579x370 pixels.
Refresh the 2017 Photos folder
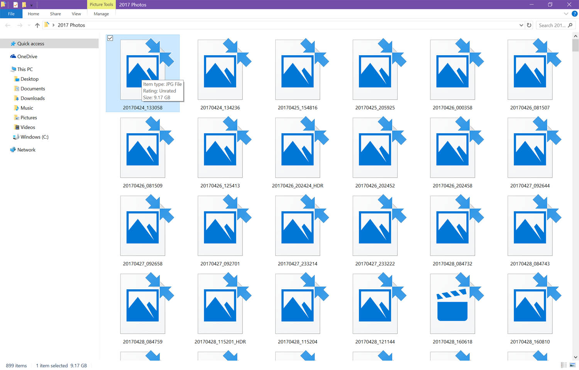529,25
